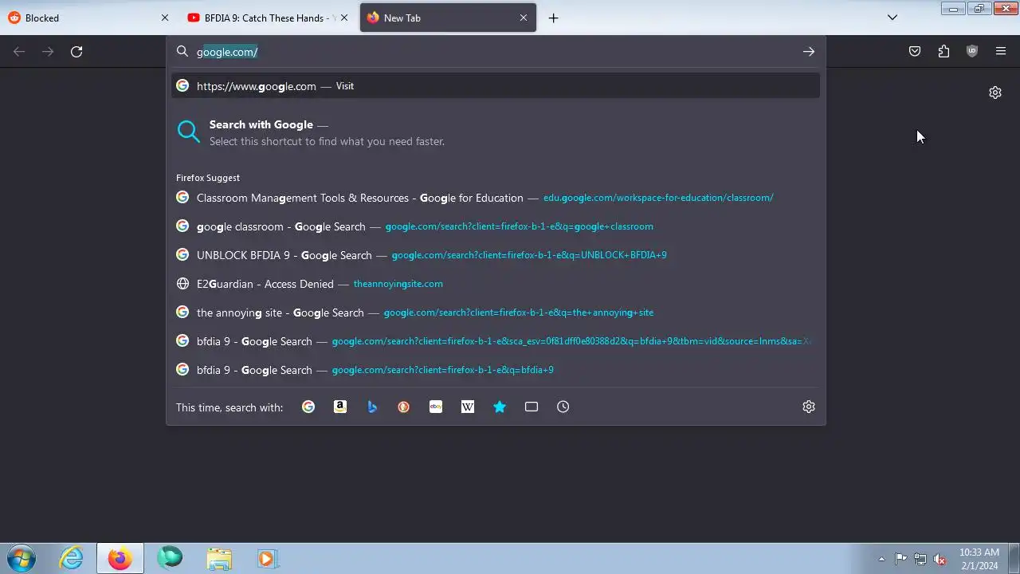This screenshot has height=574, width=1020.
Task: Open search settings gear in dropdown
Action: tap(809, 407)
